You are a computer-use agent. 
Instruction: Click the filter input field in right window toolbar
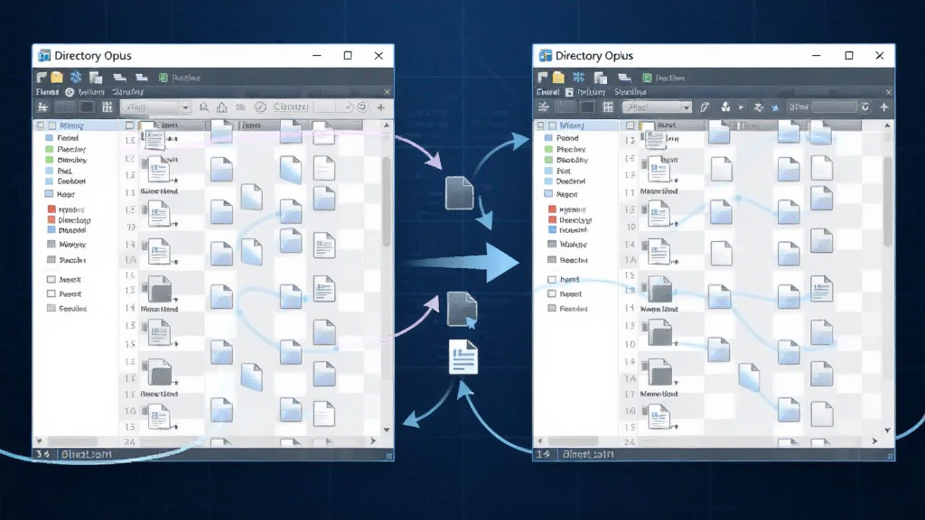[x=835, y=107]
